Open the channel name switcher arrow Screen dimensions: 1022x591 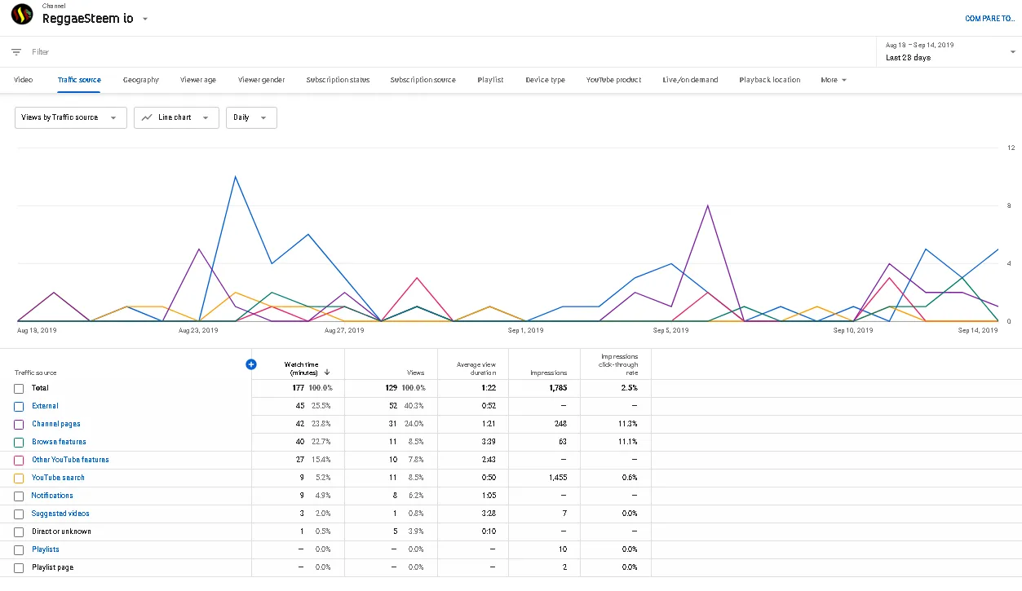point(145,20)
